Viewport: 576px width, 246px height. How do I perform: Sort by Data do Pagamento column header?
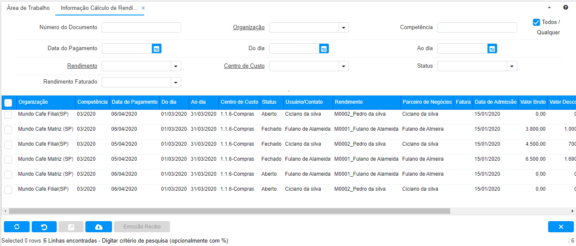pos(134,102)
